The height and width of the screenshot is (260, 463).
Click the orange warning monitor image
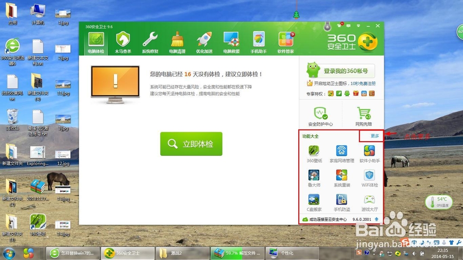(x=115, y=84)
